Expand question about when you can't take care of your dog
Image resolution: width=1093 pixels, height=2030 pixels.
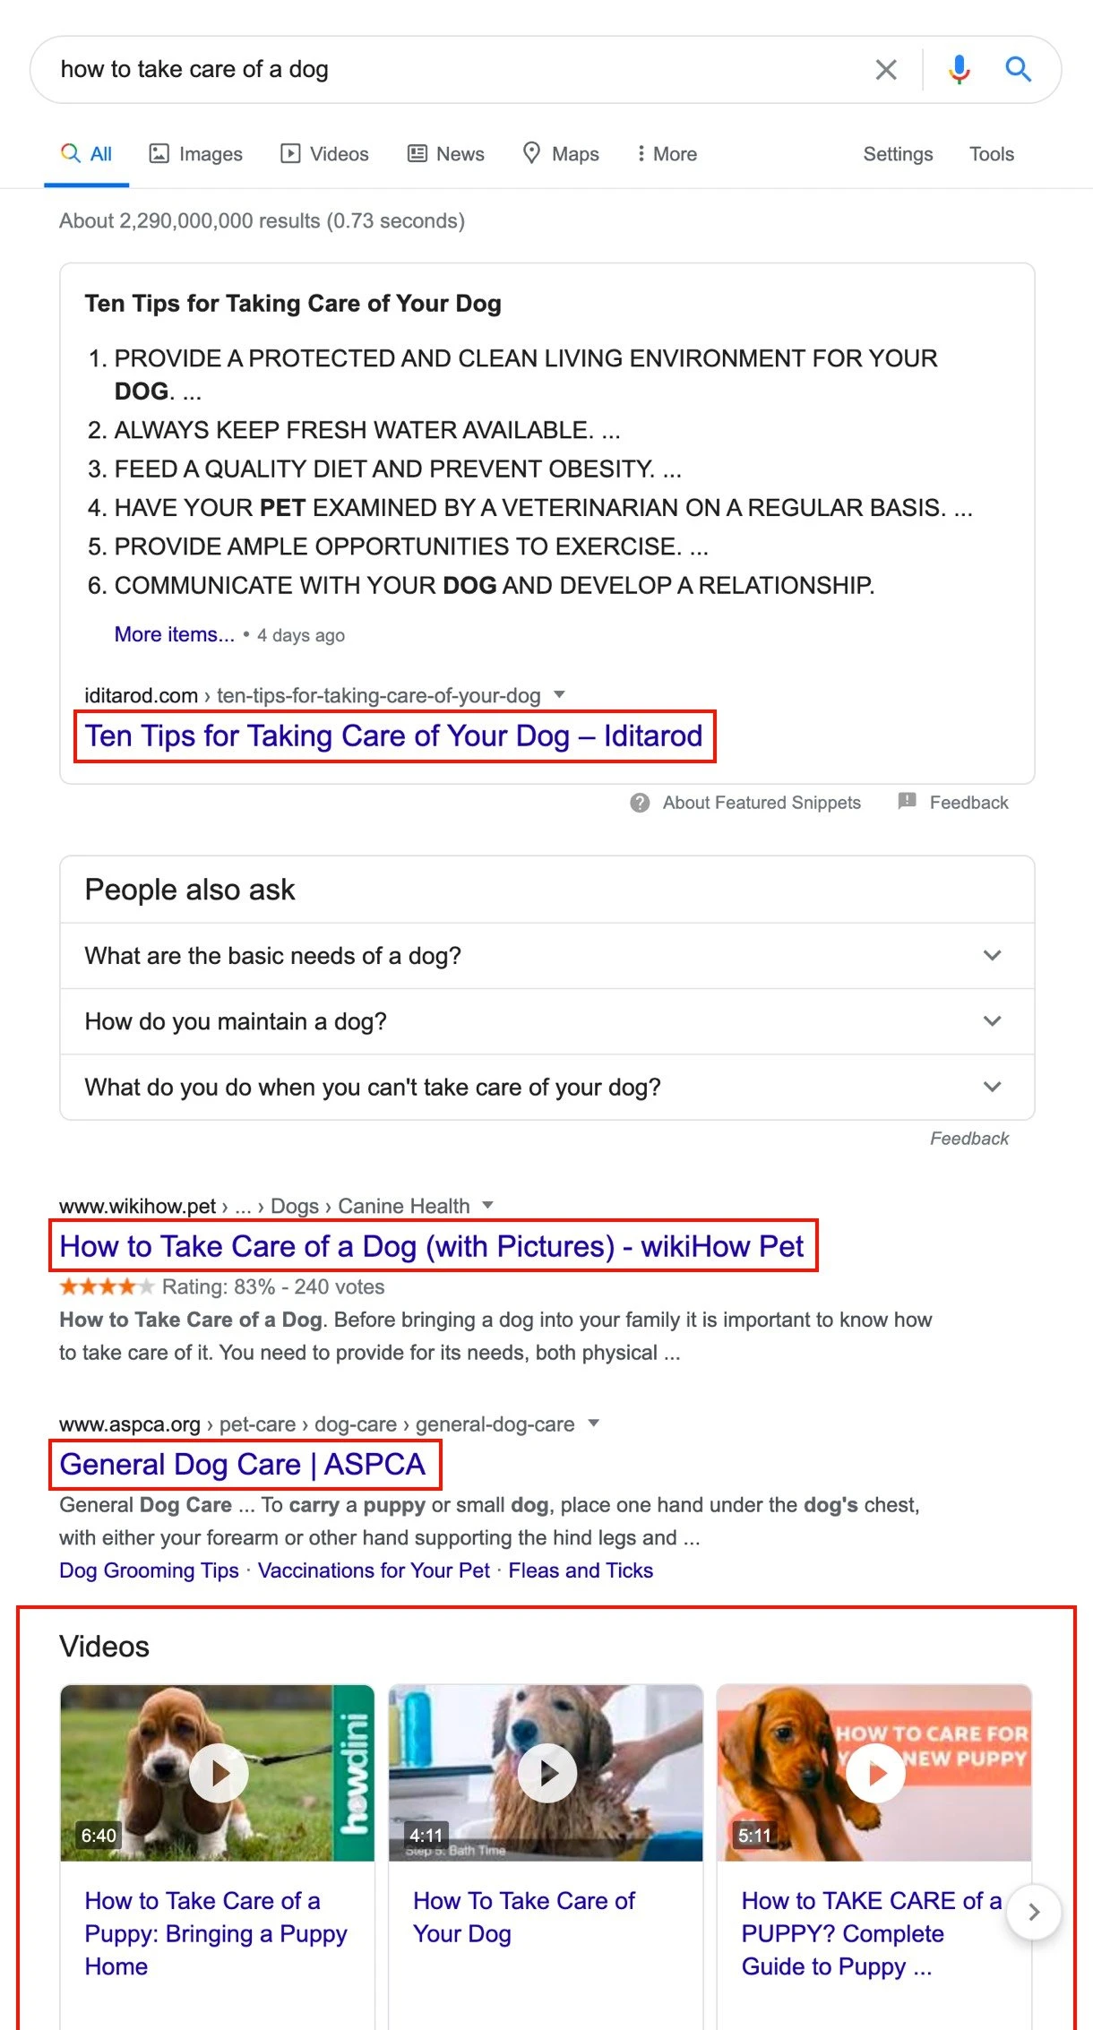(x=992, y=1088)
